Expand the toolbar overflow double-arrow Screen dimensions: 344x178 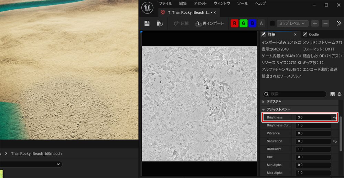[338, 23]
